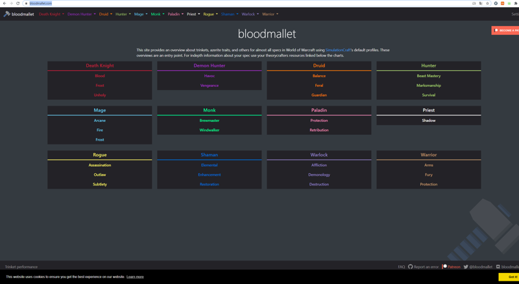Click the bloodmallet hammer logo icon
This screenshot has width=519, height=284.
pos(6,14)
